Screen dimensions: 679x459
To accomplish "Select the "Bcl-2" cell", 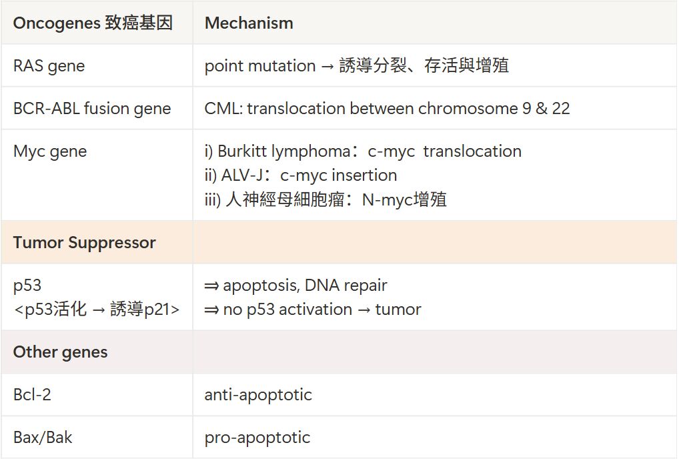I will (x=32, y=395).
